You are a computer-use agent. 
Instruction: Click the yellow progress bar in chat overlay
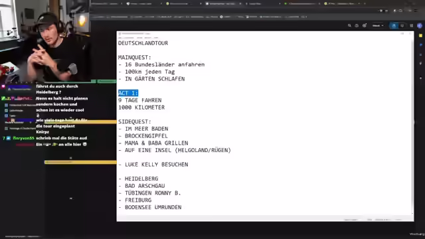80,162
